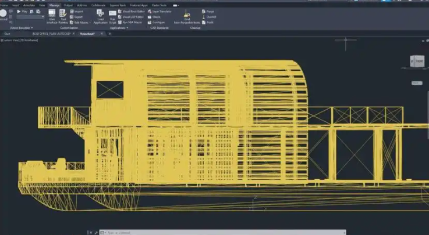
Task: Run the Purge cleanup command
Action: click(208, 12)
